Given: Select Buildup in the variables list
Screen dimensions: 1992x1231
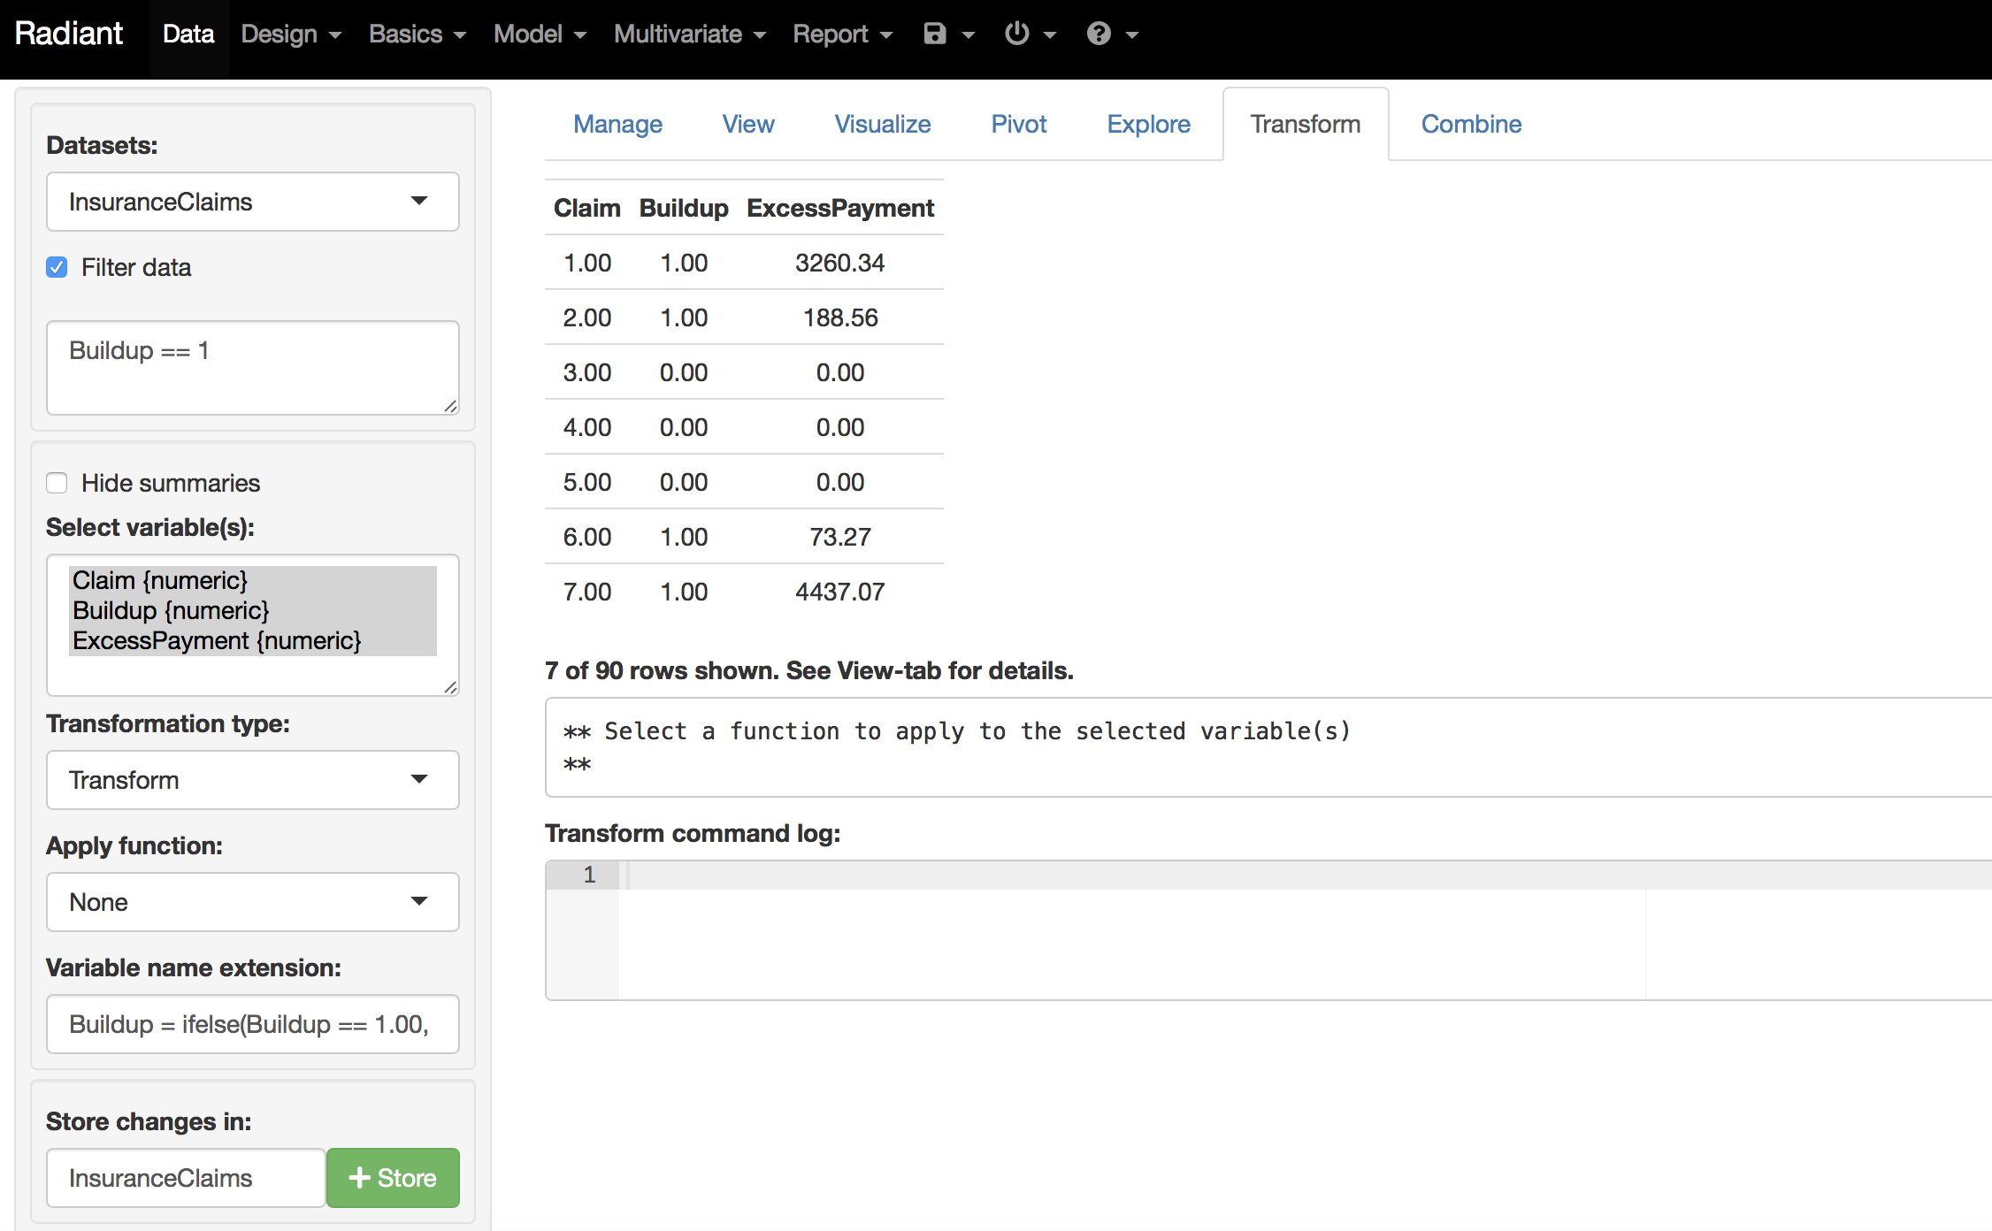Looking at the screenshot, I should (x=171, y=610).
